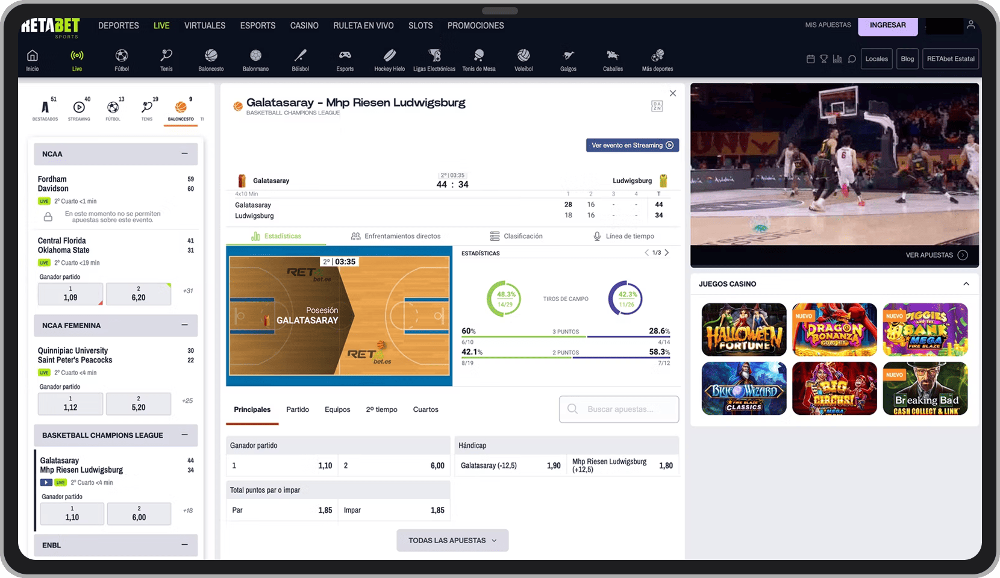Go to previous statistics page arrow
The image size is (1000, 578).
click(647, 252)
